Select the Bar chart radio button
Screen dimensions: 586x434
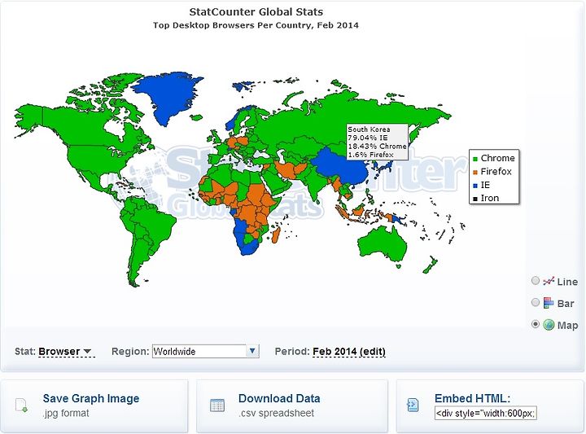(536, 302)
